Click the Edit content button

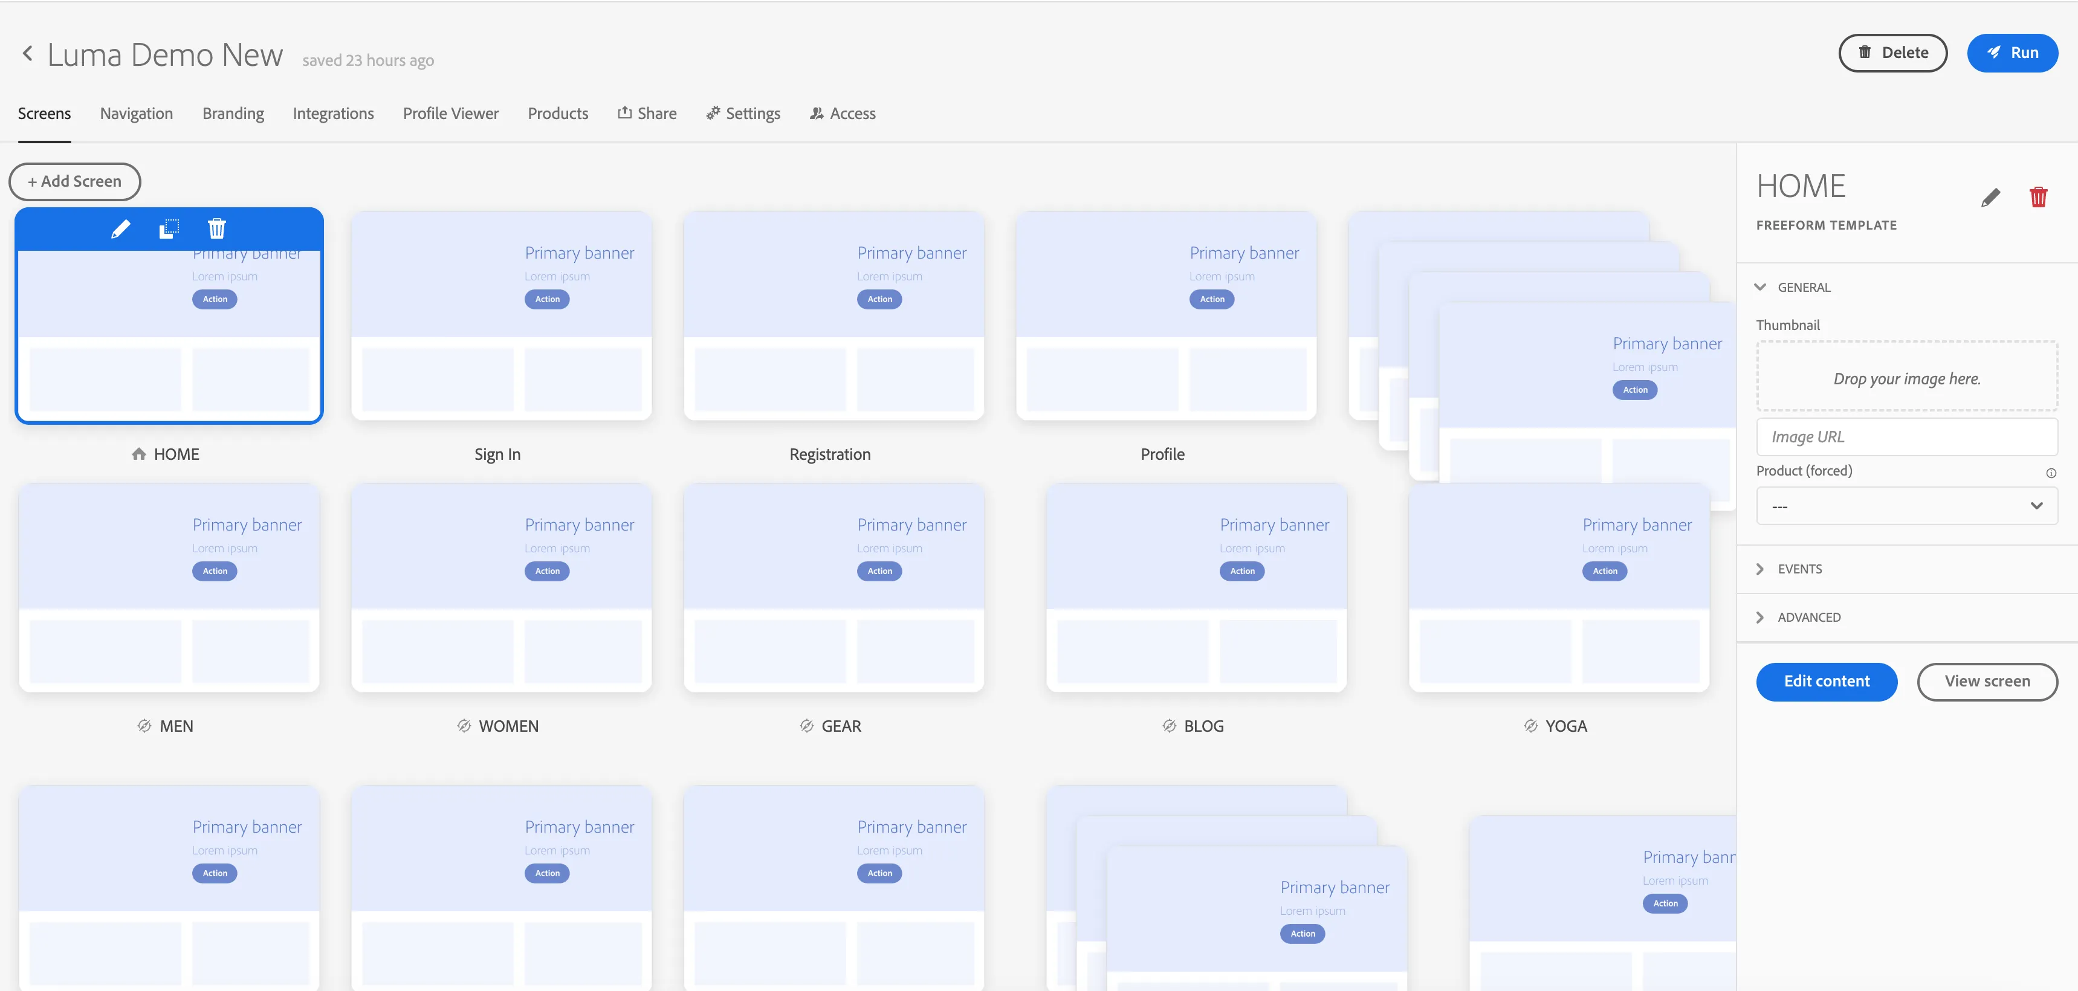pos(1827,682)
